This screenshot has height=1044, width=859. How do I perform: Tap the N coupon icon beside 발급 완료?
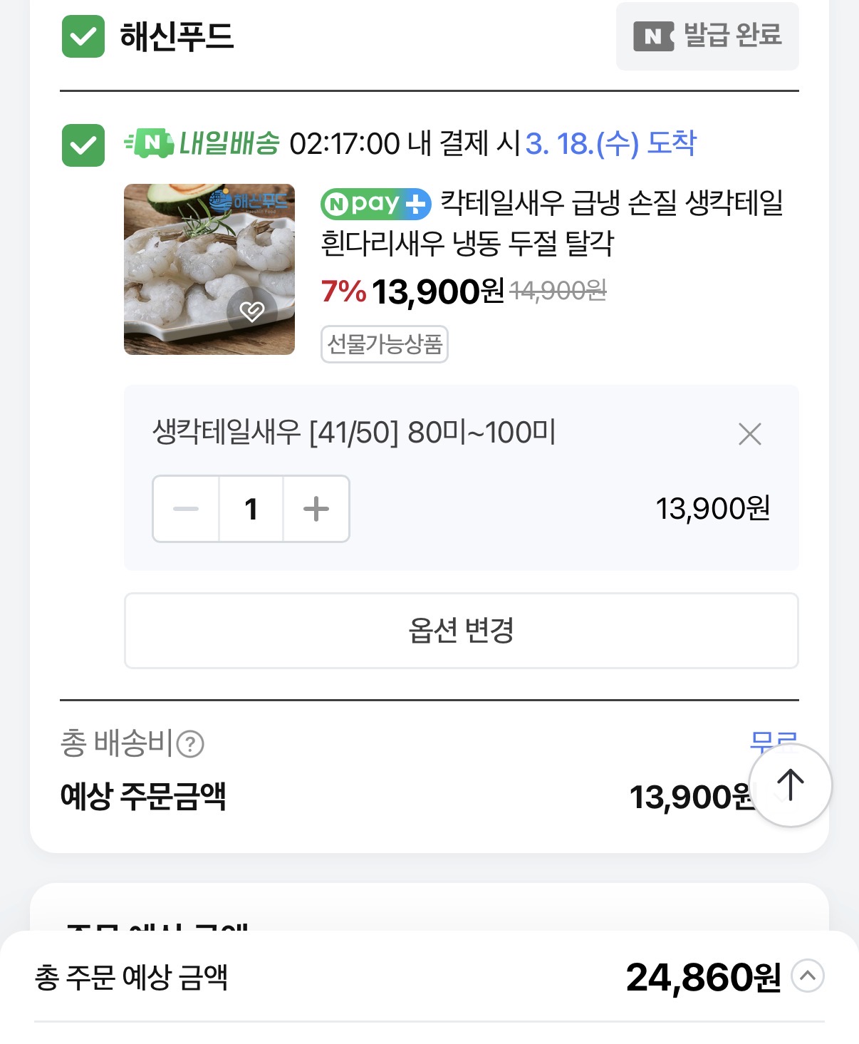pyautogui.click(x=653, y=36)
